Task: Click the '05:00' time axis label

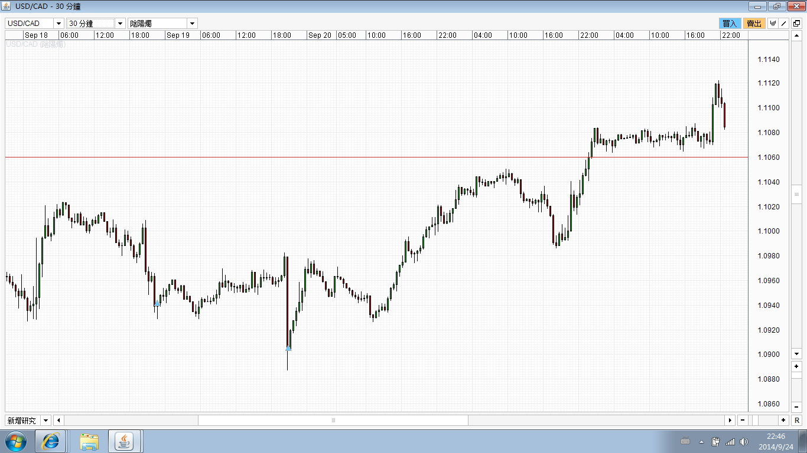Action: pyautogui.click(x=347, y=35)
